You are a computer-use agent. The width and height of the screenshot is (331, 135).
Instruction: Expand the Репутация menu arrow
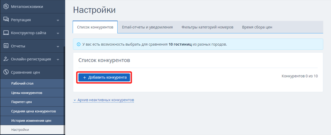coord(58,20)
